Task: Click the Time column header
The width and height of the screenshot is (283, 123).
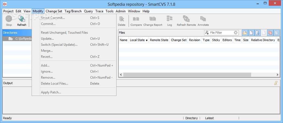Action: click(237, 40)
